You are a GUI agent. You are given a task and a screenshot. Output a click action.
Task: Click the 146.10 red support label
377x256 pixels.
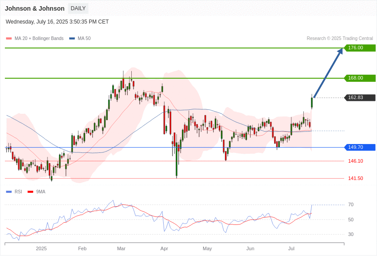(x=356, y=161)
